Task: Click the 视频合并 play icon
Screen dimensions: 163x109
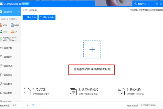Action: 1,57
